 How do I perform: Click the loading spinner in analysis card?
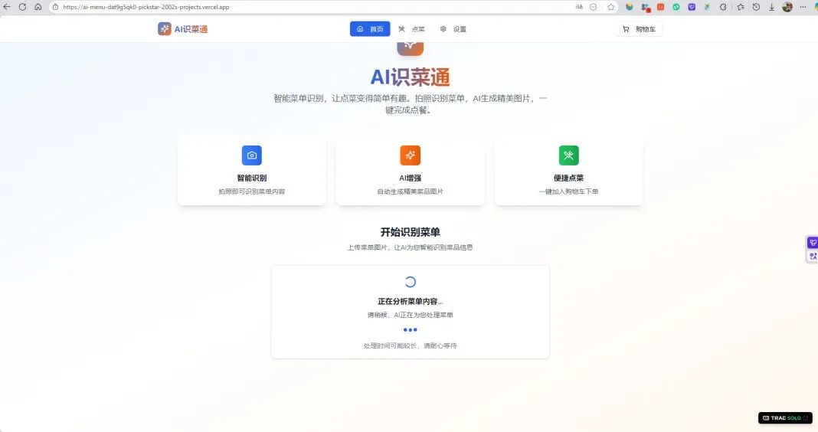[x=410, y=283]
